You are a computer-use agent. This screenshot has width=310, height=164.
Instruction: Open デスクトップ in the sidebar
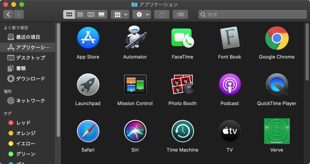point(28,58)
